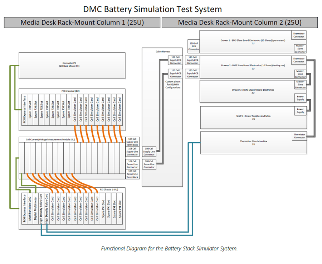Click the Thermistor Connector on Drawer 2
The width and height of the screenshot is (322, 264).
(x=299, y=60)
